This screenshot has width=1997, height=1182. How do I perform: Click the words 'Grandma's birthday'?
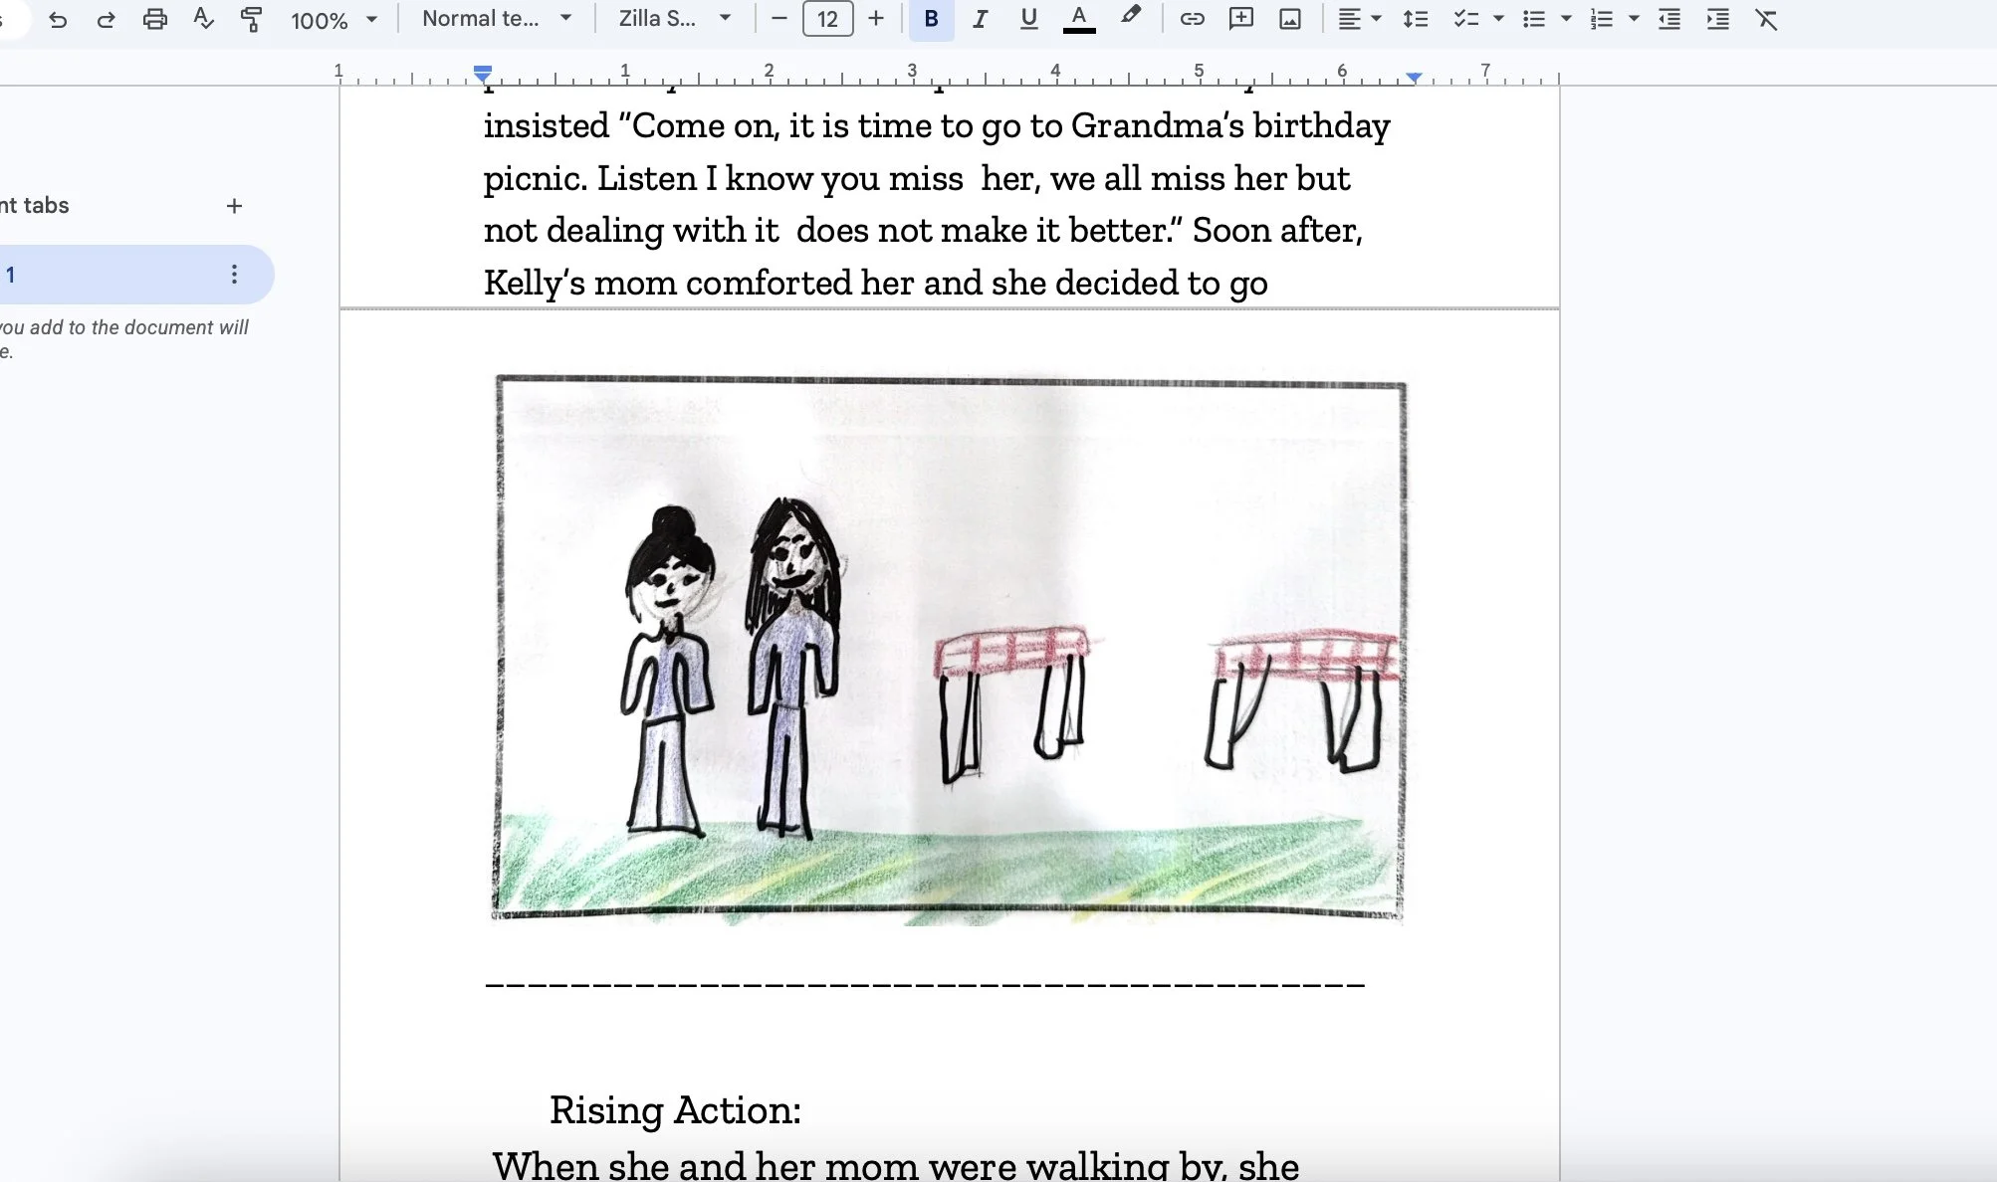(x=1230, y=126)
